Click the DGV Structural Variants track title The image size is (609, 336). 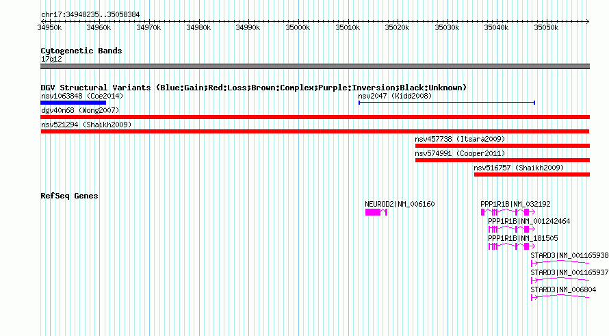click(253, 88)
